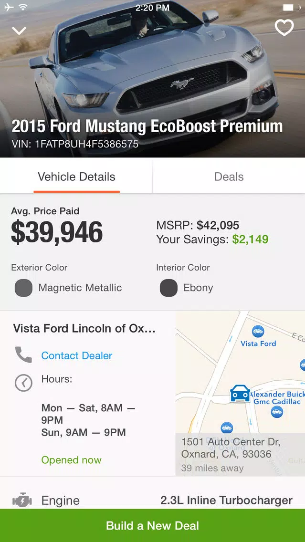305x542 pixels.
Task: Tap the lower map pin near Oxnard
Action: click(227, 427)
